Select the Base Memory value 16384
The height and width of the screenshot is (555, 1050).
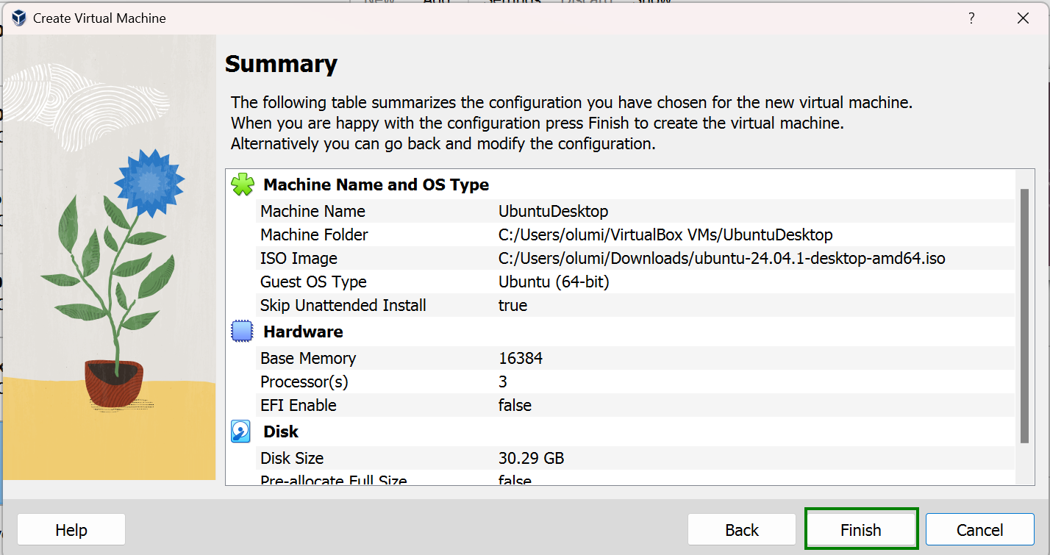[521, 358]
